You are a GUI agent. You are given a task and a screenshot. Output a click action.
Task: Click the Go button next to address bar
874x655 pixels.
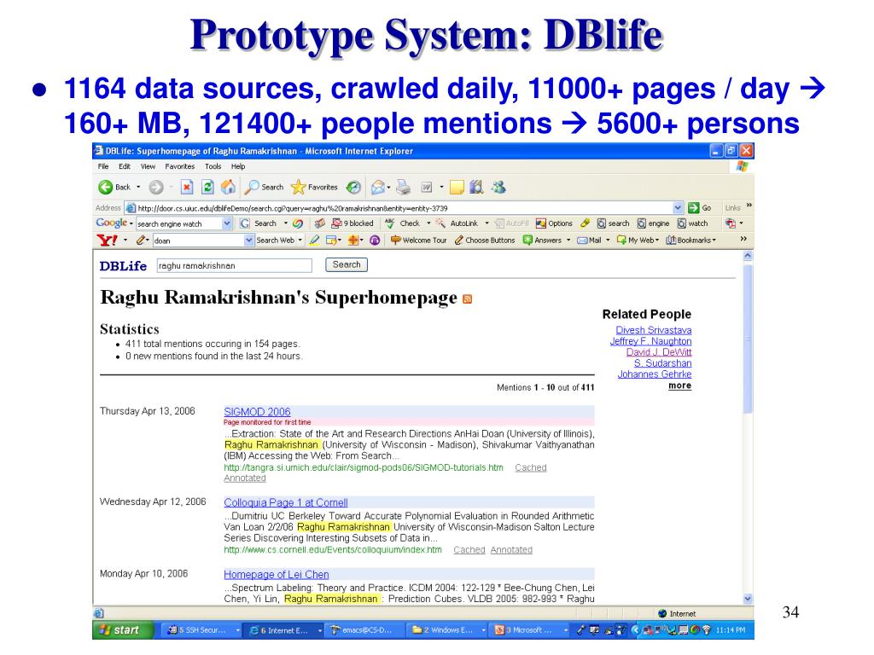(x=700, y=208)
